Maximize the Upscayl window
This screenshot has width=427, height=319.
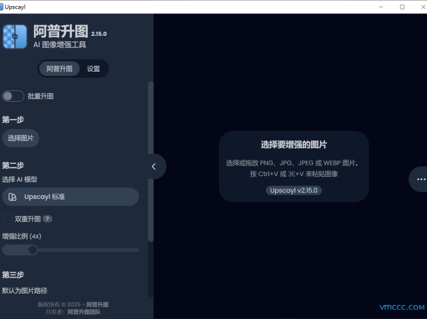coord(402,7)
